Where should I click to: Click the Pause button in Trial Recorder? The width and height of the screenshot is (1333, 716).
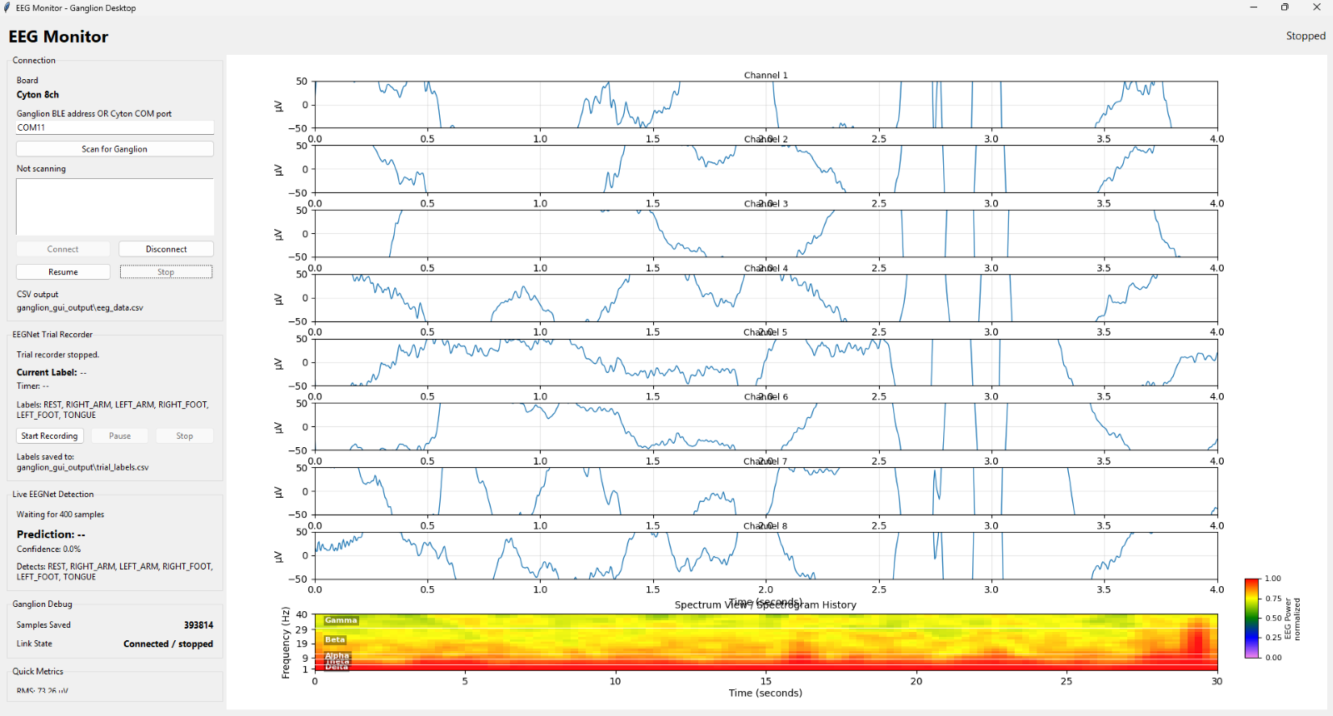click(120, 436)
